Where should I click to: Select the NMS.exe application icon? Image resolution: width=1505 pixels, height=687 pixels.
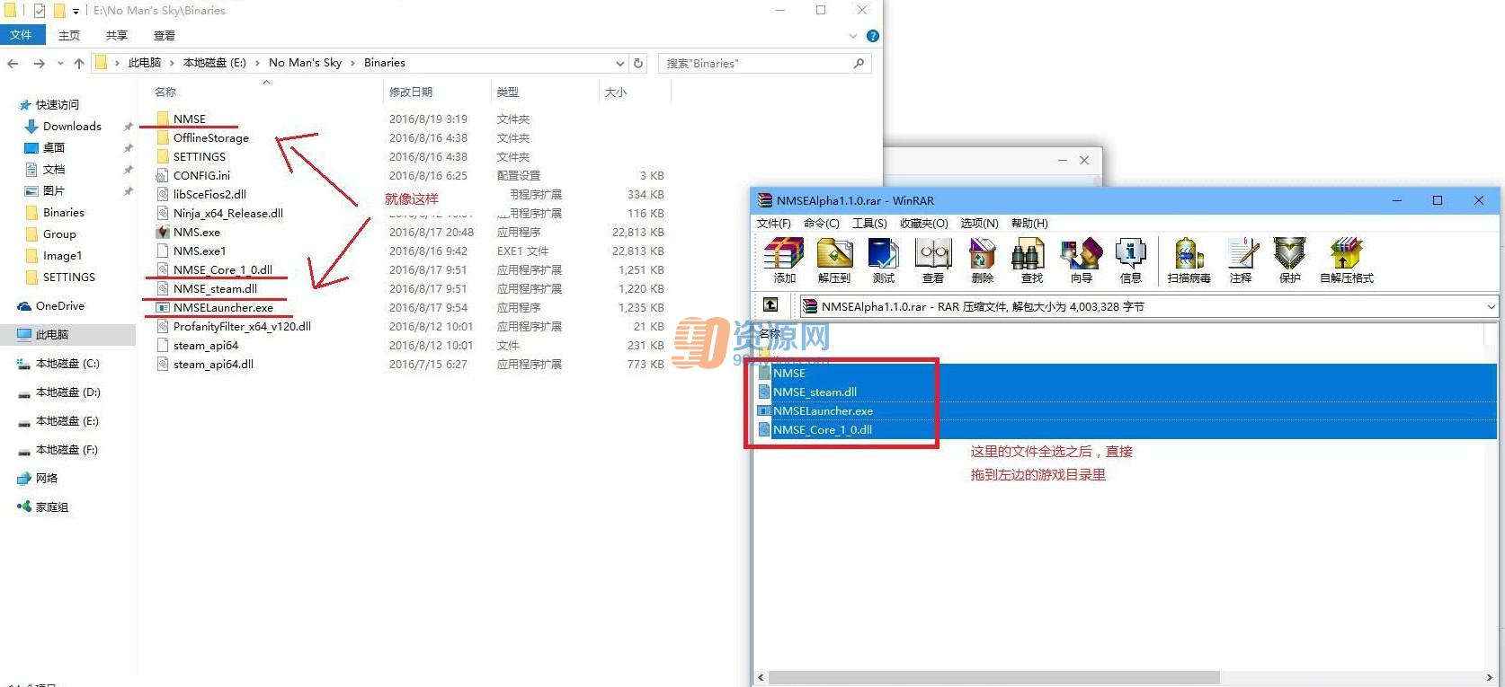[163, 232]
